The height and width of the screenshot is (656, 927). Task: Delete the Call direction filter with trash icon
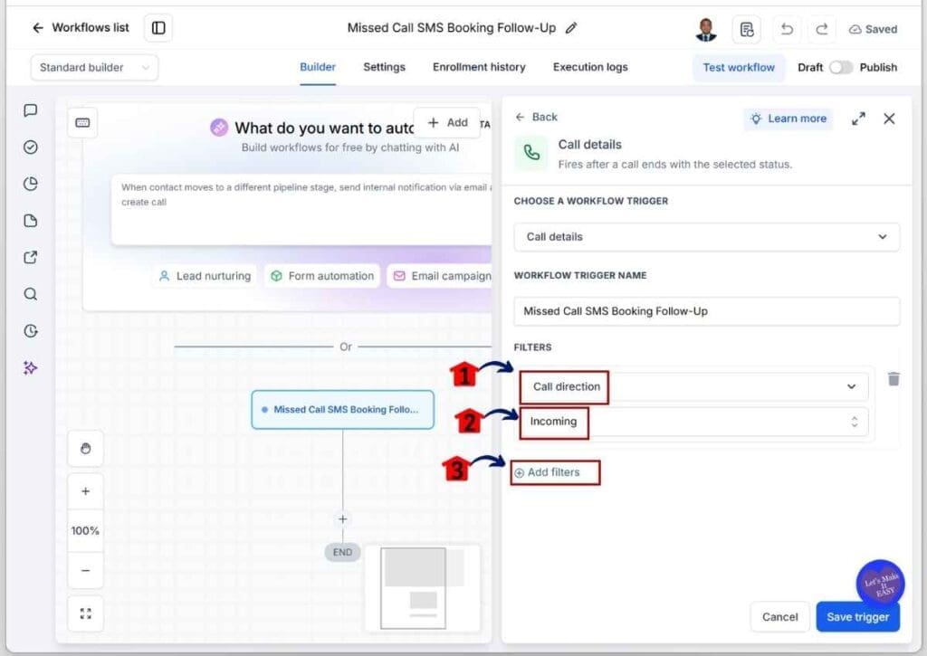[x=894, y=379]
